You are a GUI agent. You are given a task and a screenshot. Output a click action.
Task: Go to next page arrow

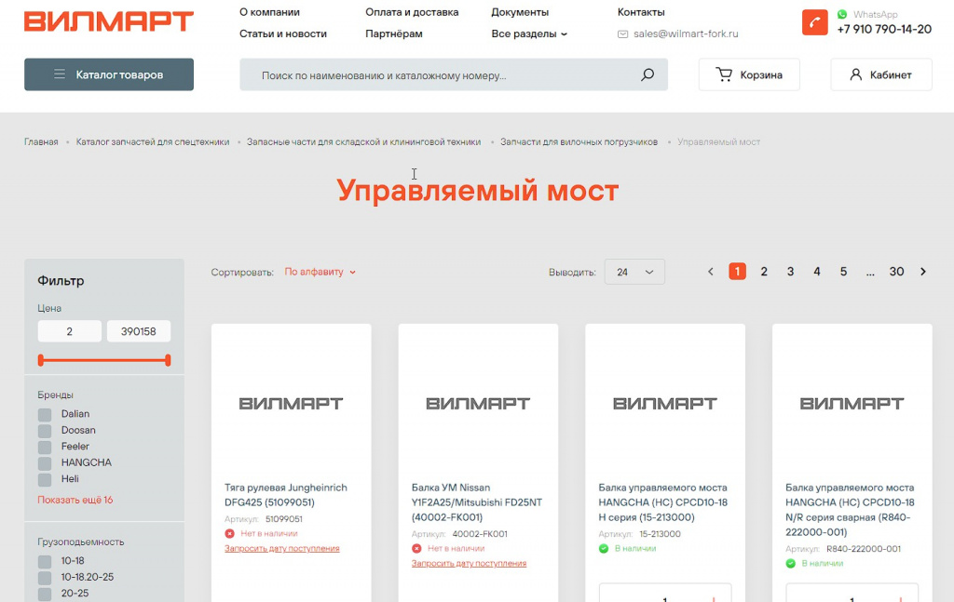(923, 272)
